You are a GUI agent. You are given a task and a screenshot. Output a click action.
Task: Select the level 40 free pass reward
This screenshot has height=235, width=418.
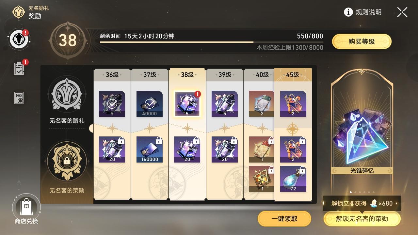[x=262, y=104]
